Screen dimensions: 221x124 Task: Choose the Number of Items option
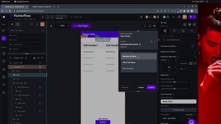(138, 56)
